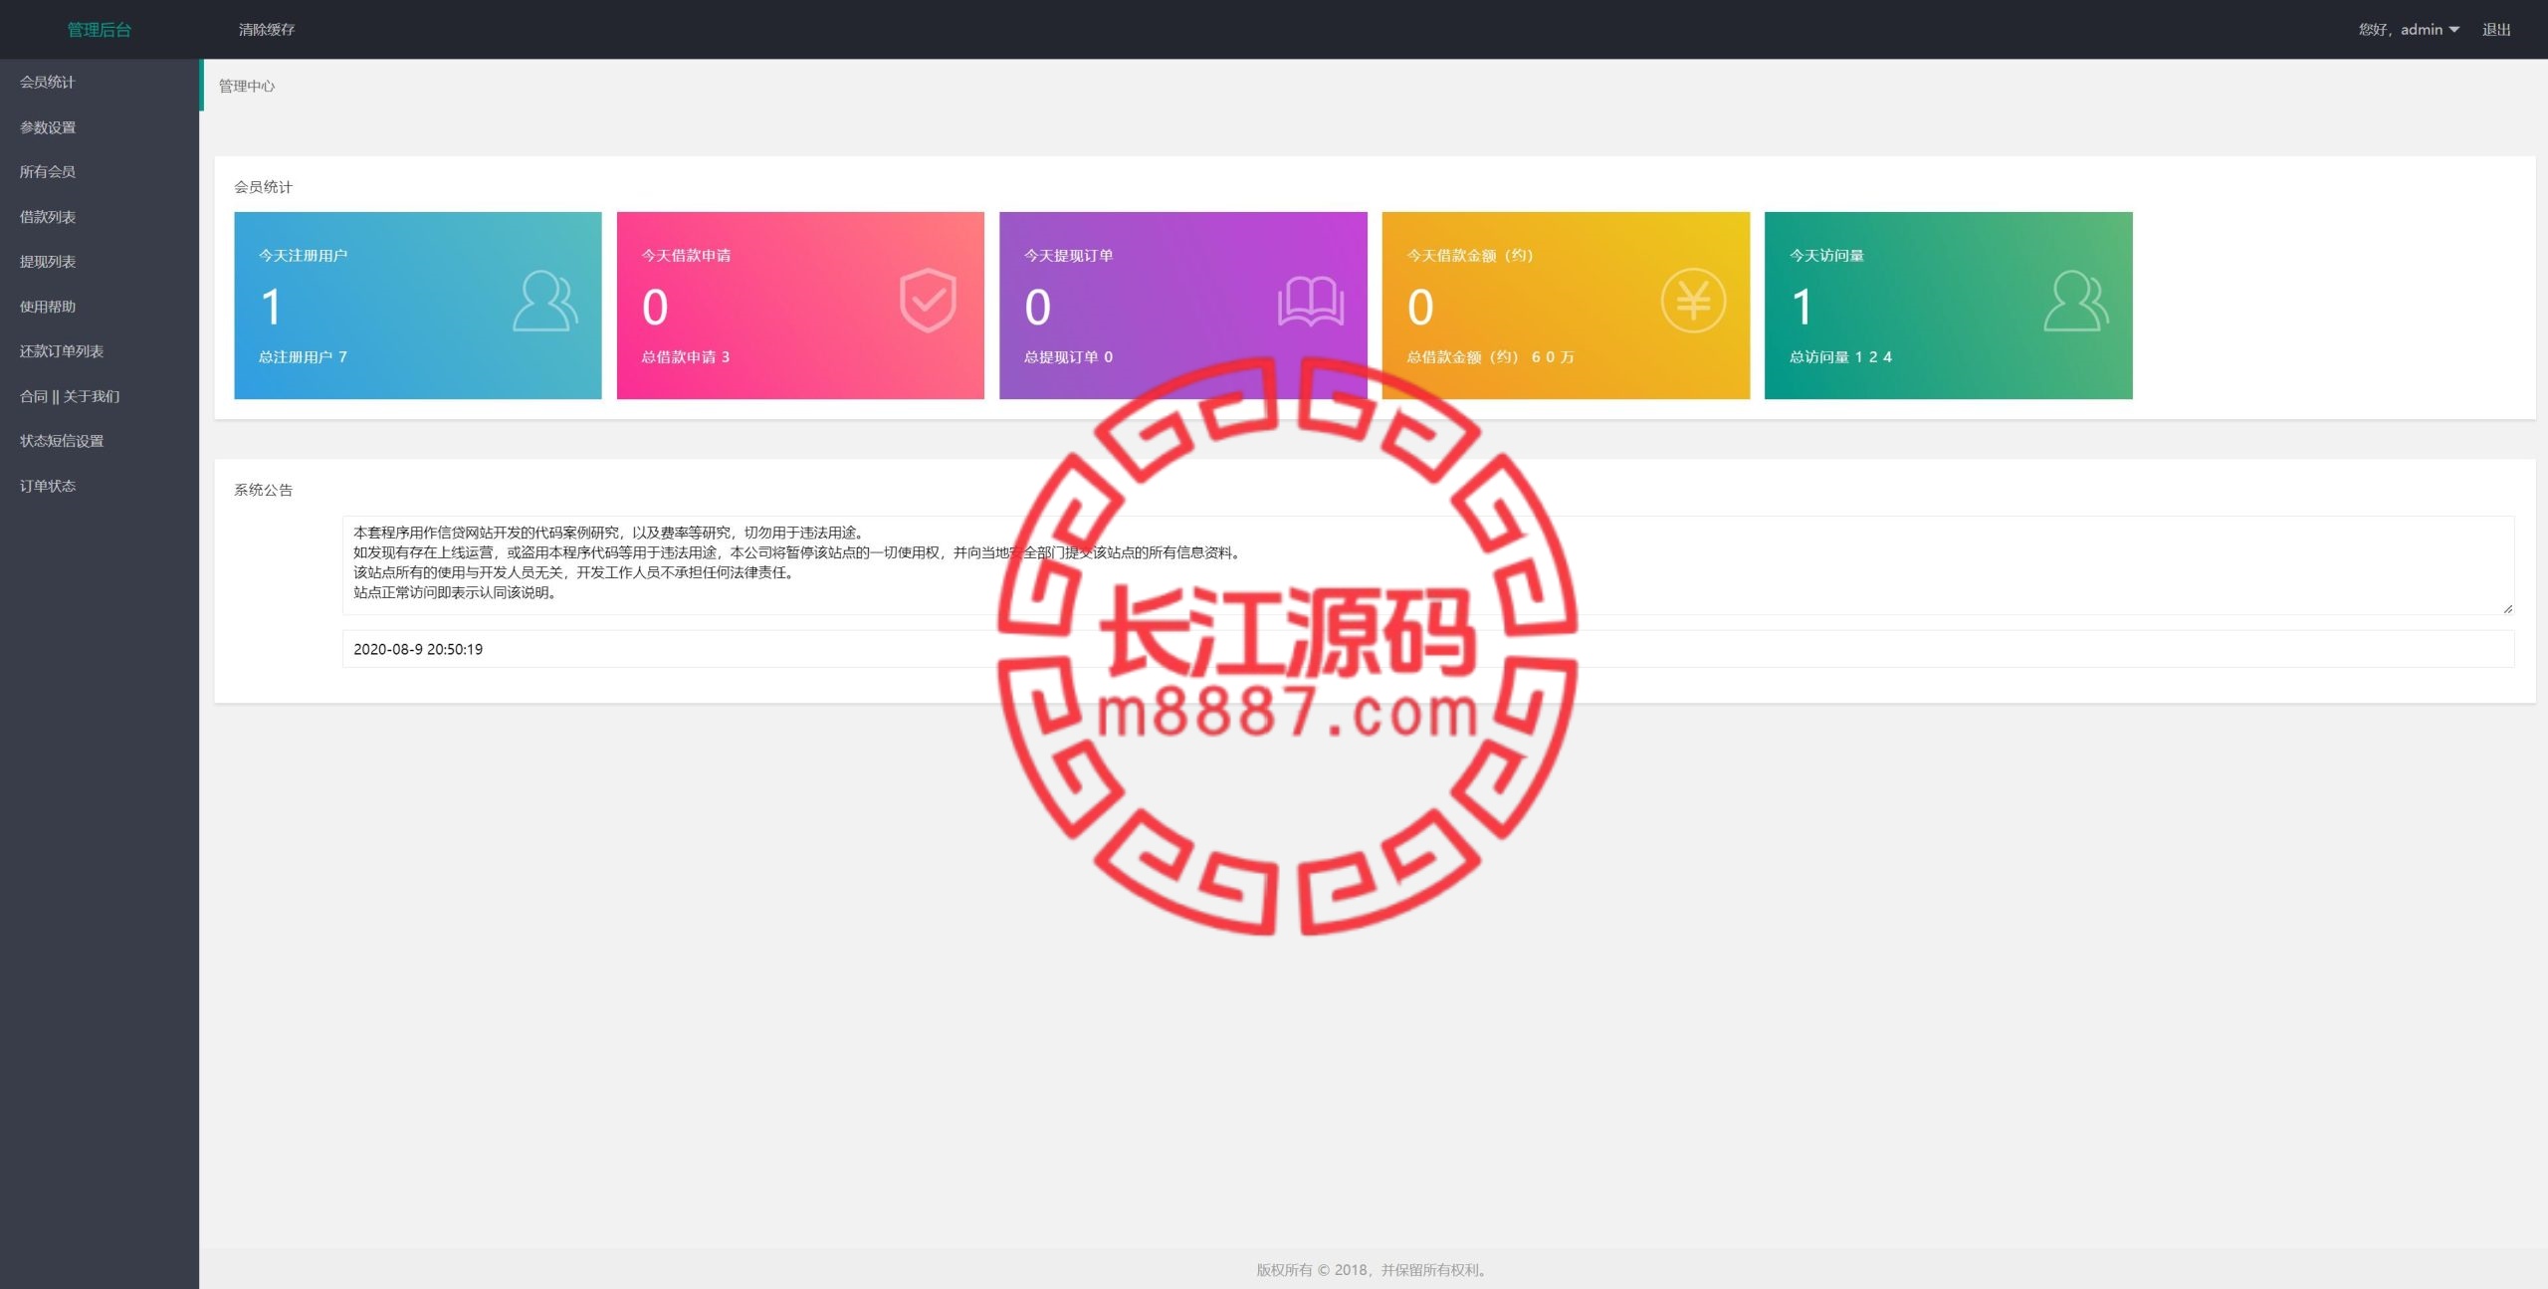This screenshot has height=1289, width=2548.
Task: Open 使用帮助 in sidebar
Action: [x=100, y=306]
